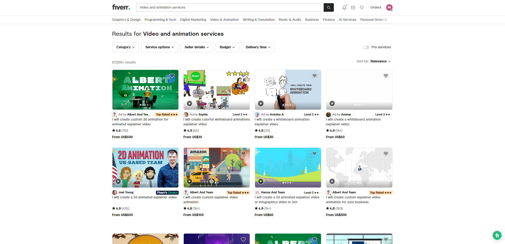This screenshot has width=505, height=244.
Task: Open the user profile avatar M
Action: click(x=389, y=7)
